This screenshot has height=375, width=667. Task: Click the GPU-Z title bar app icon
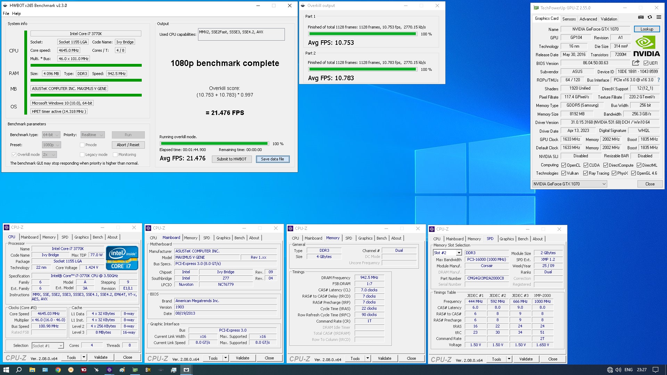tap(536, 8)
